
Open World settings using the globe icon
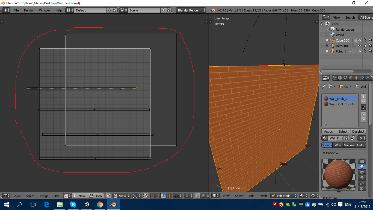pyautogui.click(x=351, y=78)
